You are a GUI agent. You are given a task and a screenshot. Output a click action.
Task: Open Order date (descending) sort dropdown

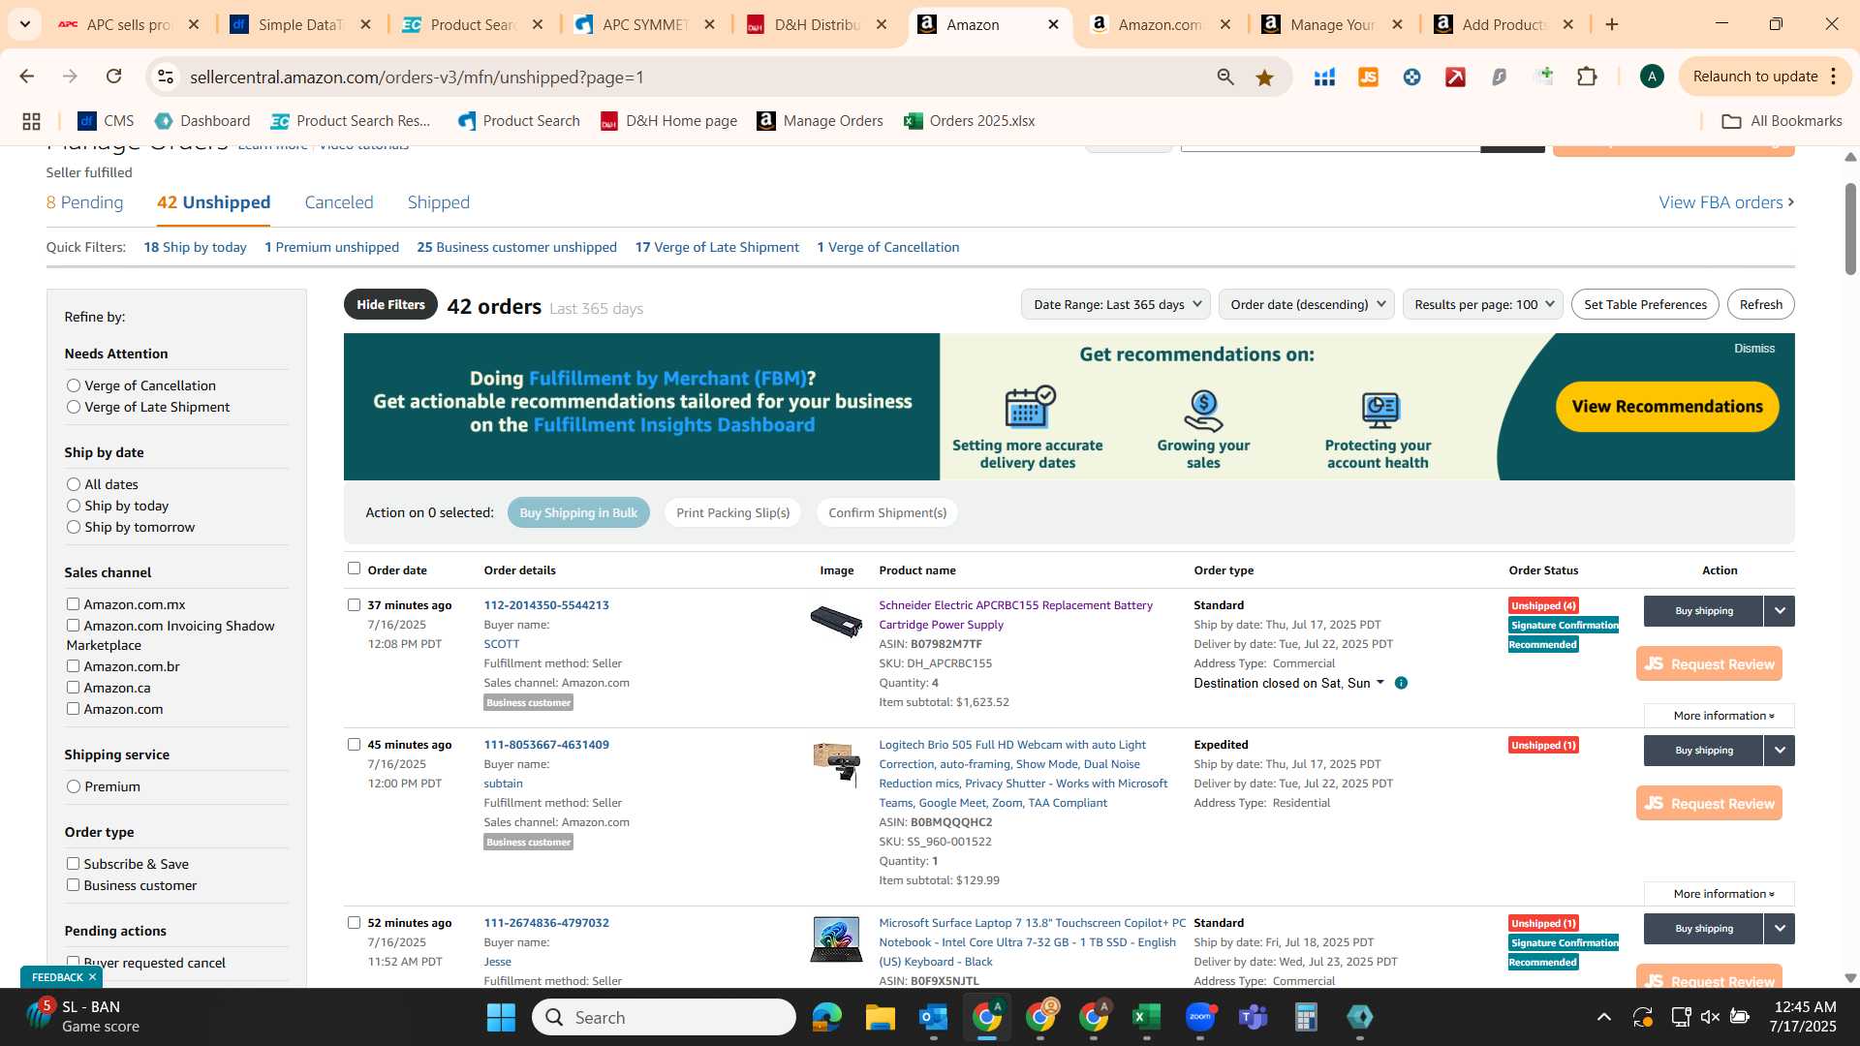[1306, 304]
